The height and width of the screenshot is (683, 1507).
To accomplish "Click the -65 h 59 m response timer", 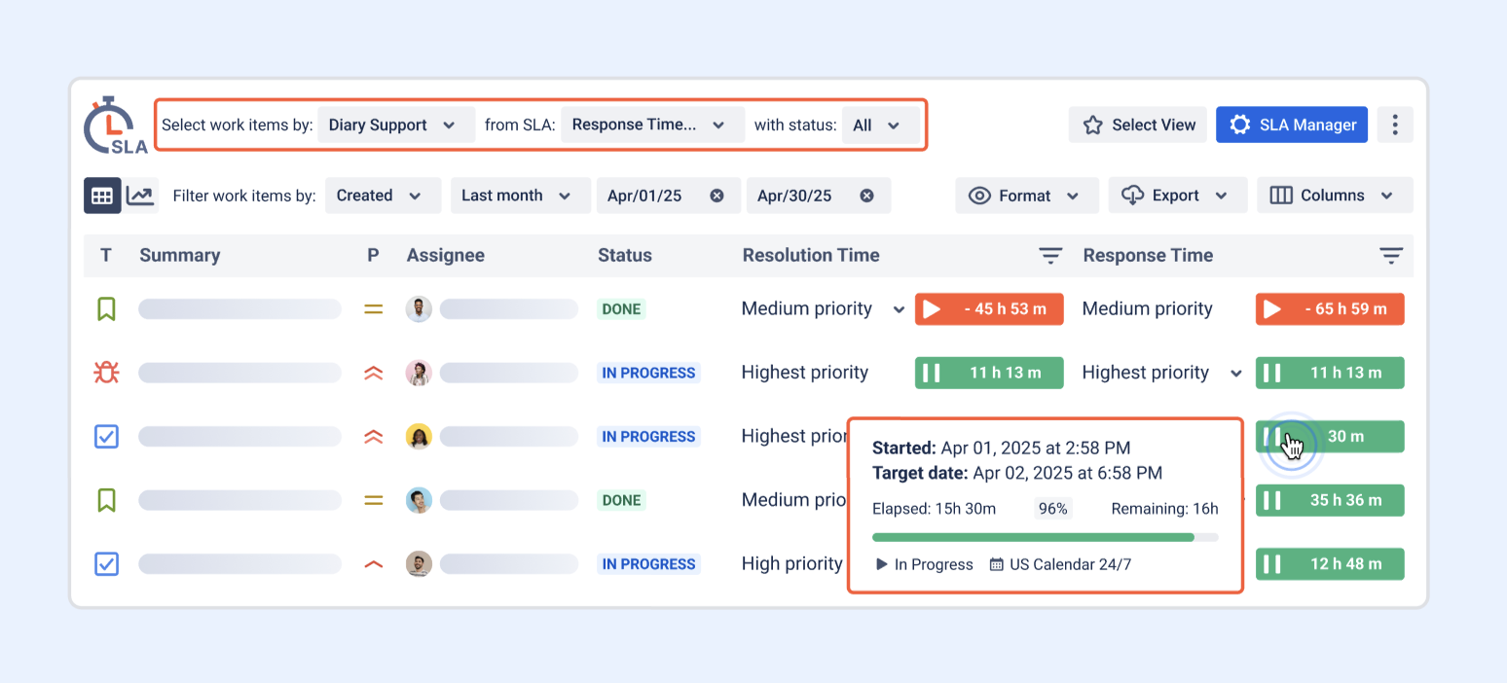I will (1330, 309).
